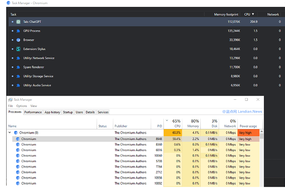
Task: Click the Utility: Audio Service puzzle icon
Action: point(18,85)
